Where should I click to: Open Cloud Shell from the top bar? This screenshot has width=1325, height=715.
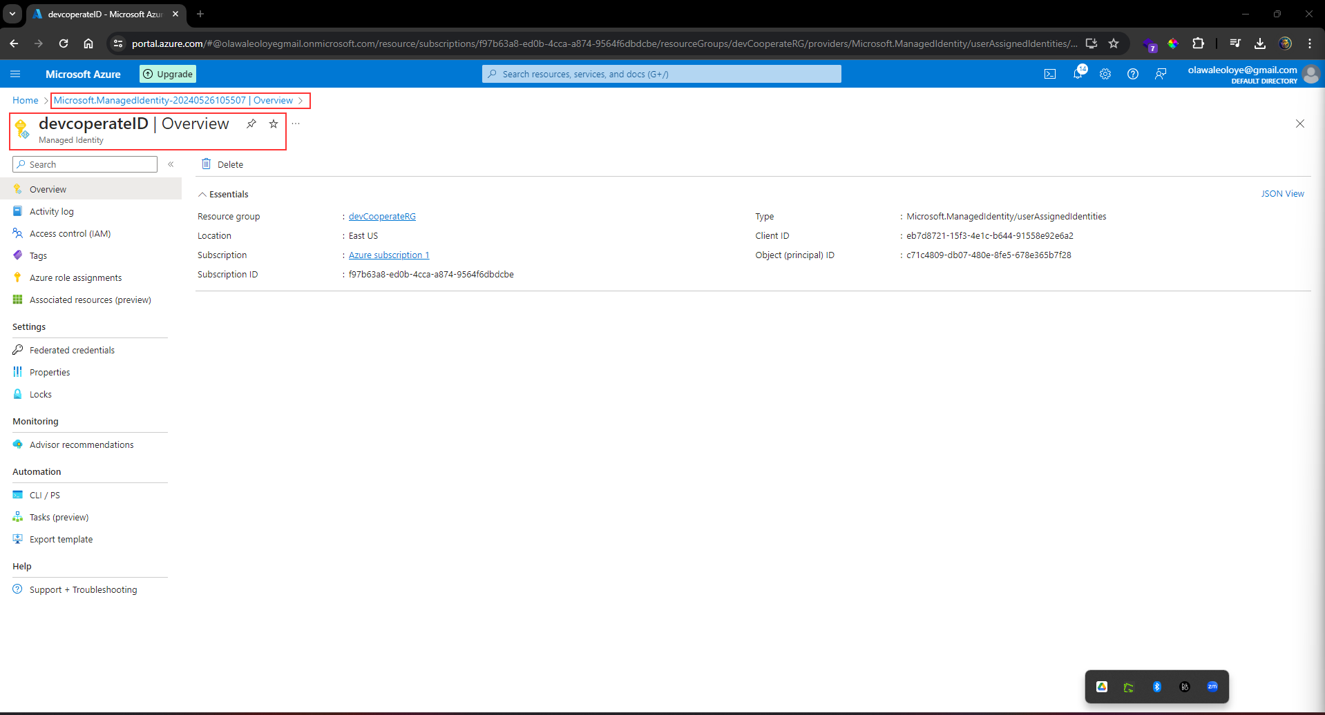(1049, 74)
